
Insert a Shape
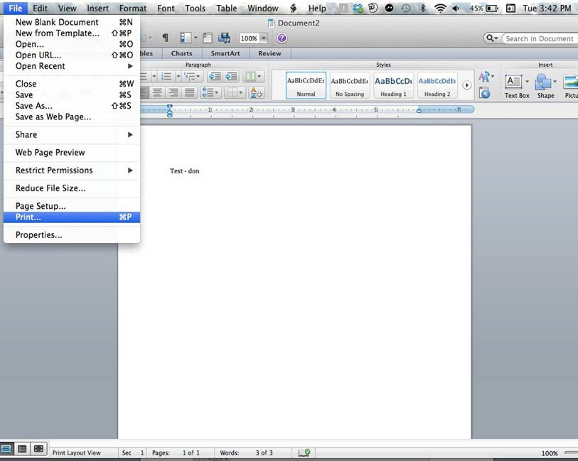tap(545, 87)
